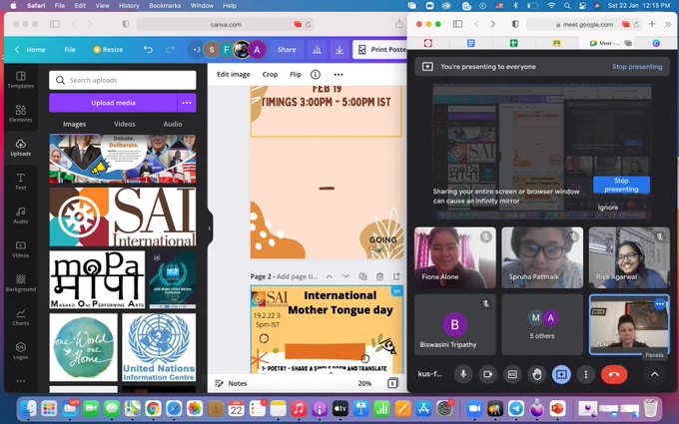Open Notes at bottom of Canva editor

[232, 383]
